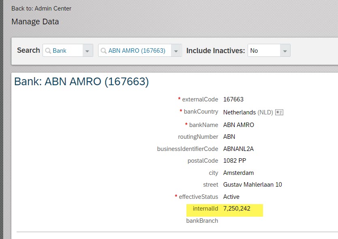
Task: Open the Include Inactives dropdown arrow
Action: [285, 51]
